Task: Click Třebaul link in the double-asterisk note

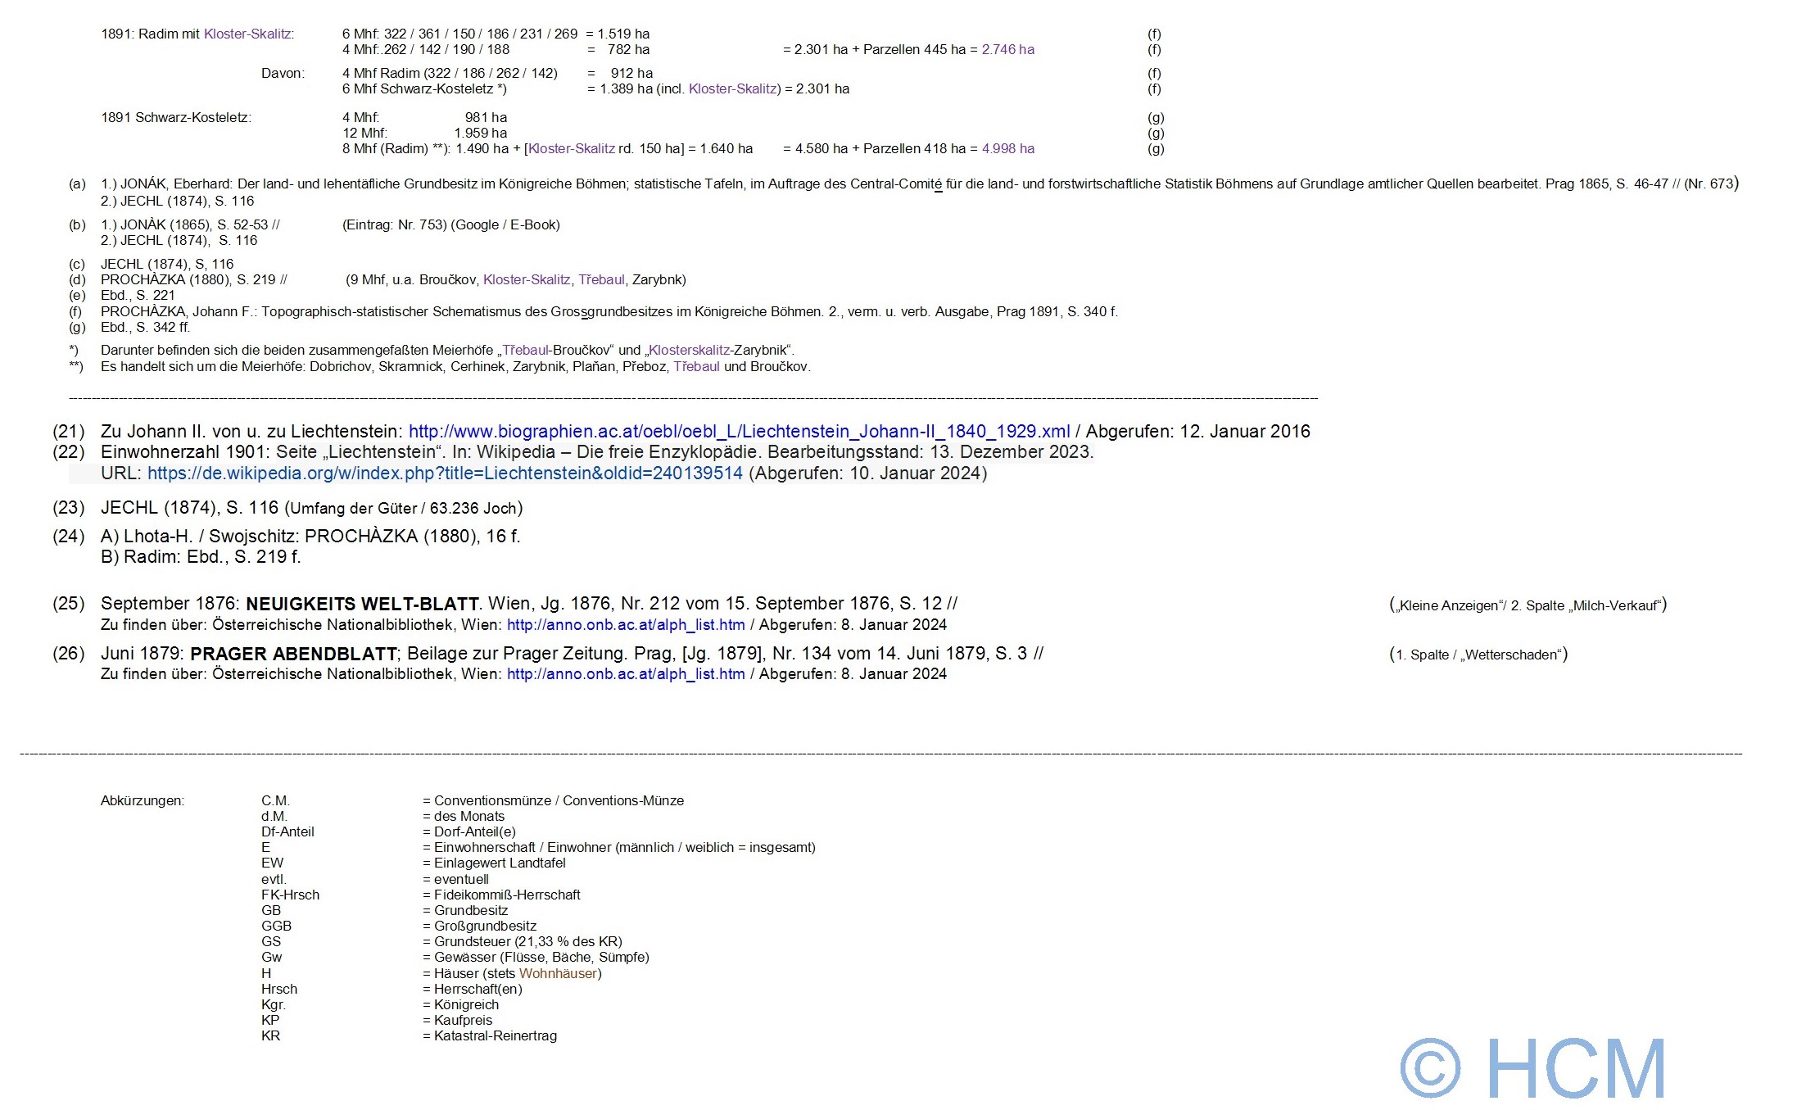Action: point(696,367)
